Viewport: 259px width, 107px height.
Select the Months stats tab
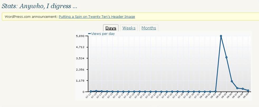(149, 28)
